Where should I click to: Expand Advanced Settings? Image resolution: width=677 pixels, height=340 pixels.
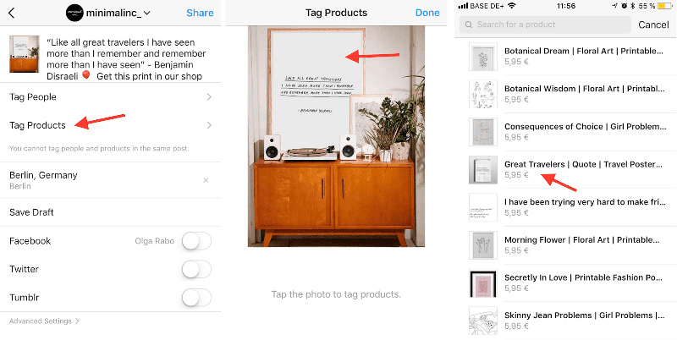pos(44,321)
